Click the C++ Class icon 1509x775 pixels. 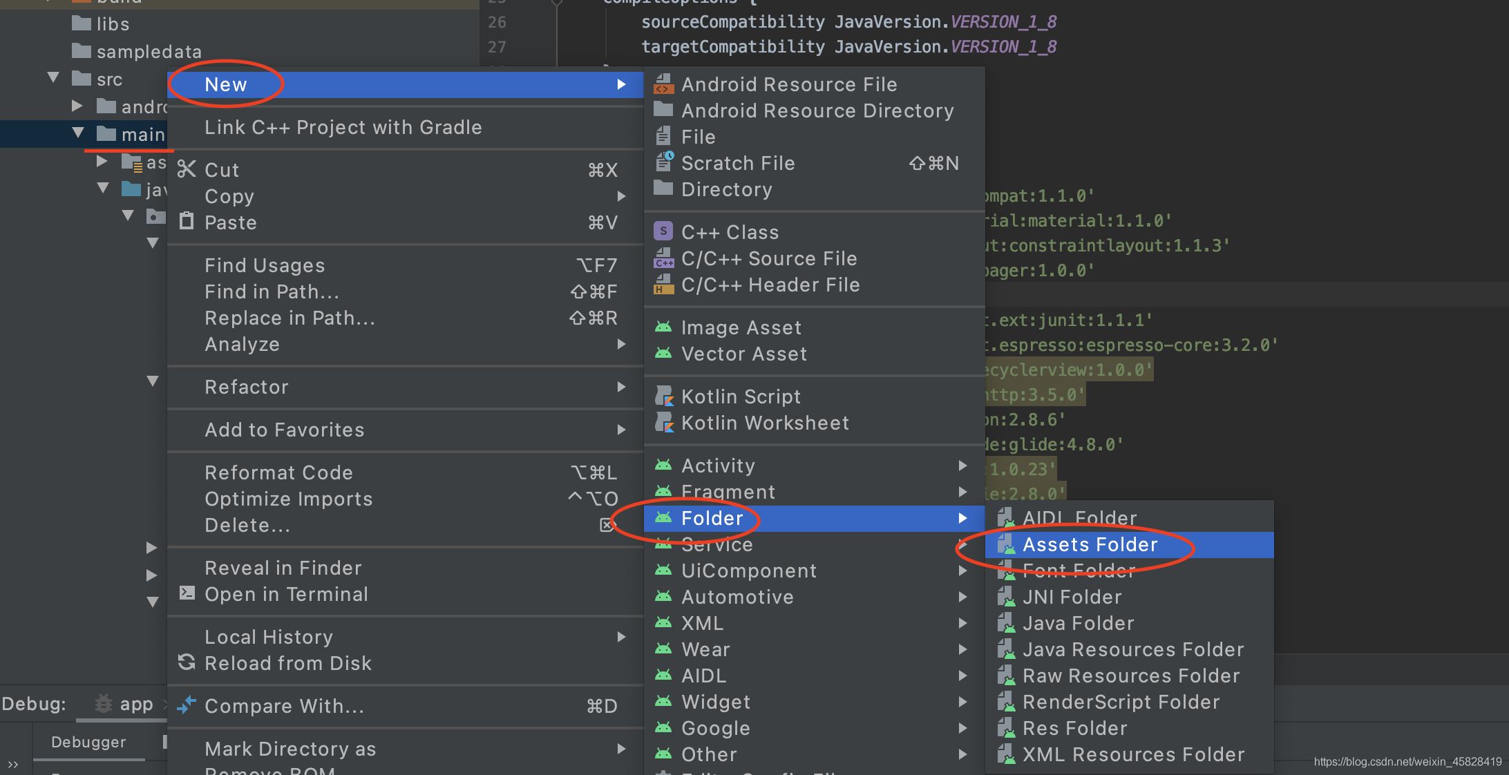(663, 231)
